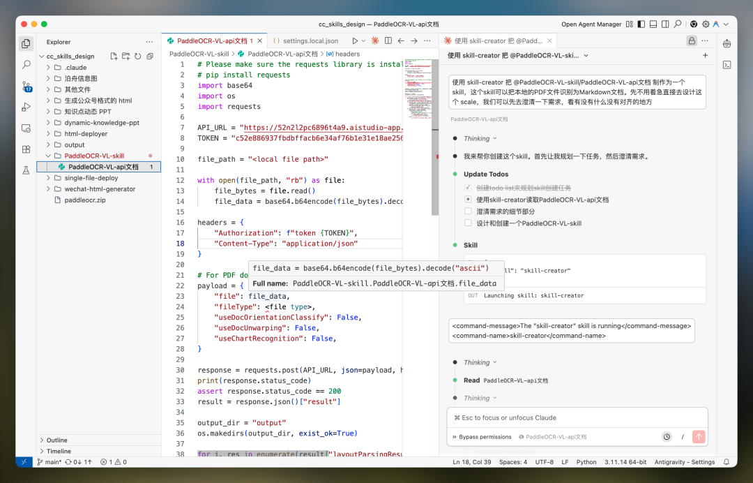Screen dimensions: 753x483
Task: Switch to settings.local.json tab
Action: coord(306,41)
